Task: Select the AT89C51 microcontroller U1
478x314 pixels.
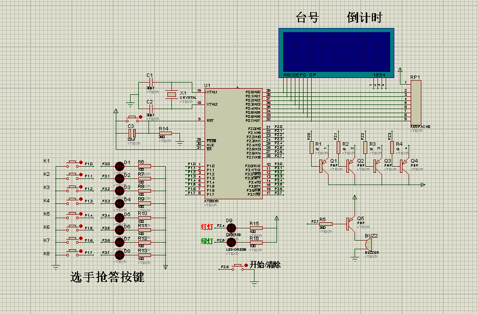Action: pyautogui.click(x=234, y=144)
